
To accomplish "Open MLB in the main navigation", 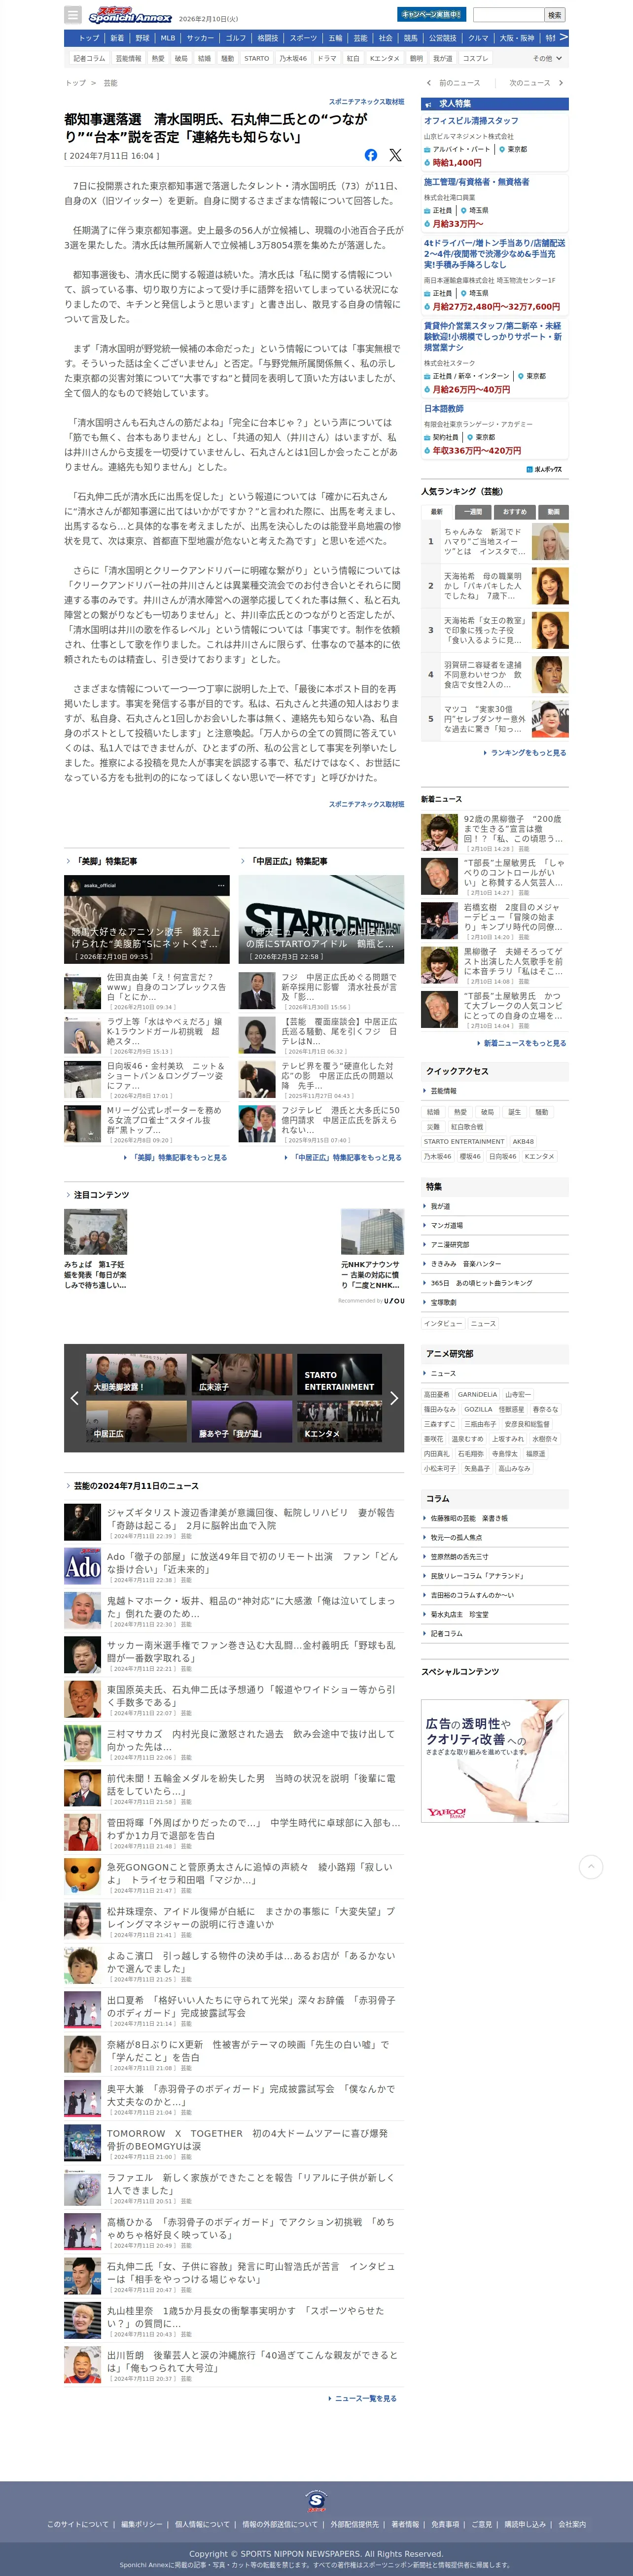I will 168,38.
